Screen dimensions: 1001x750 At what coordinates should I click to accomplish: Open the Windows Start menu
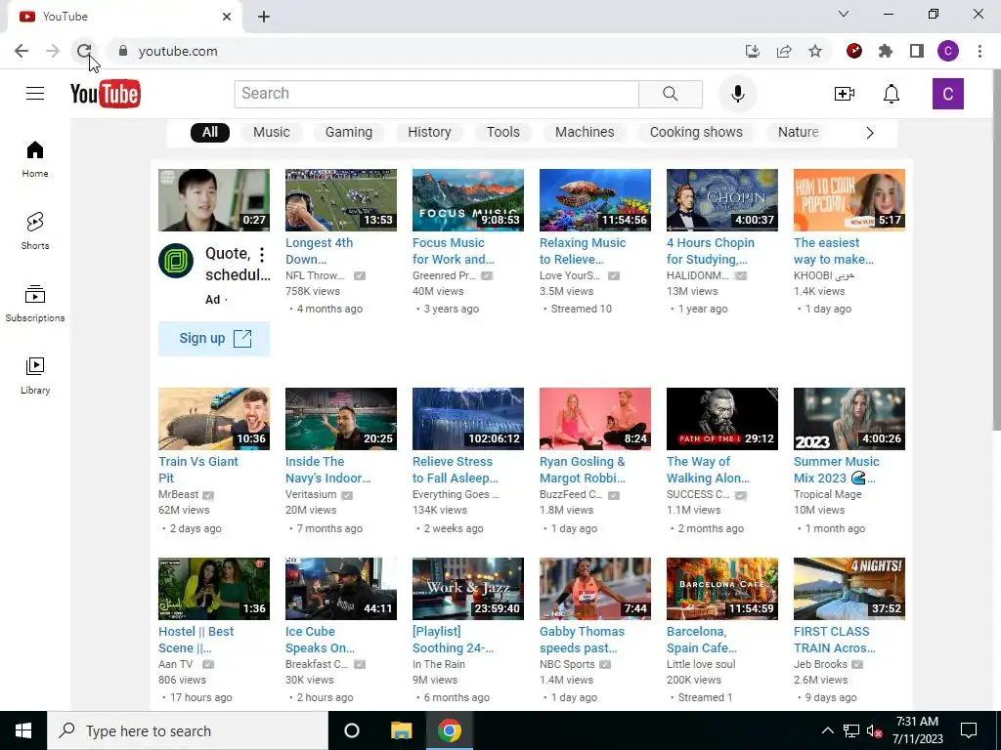[x=23, y=730]
